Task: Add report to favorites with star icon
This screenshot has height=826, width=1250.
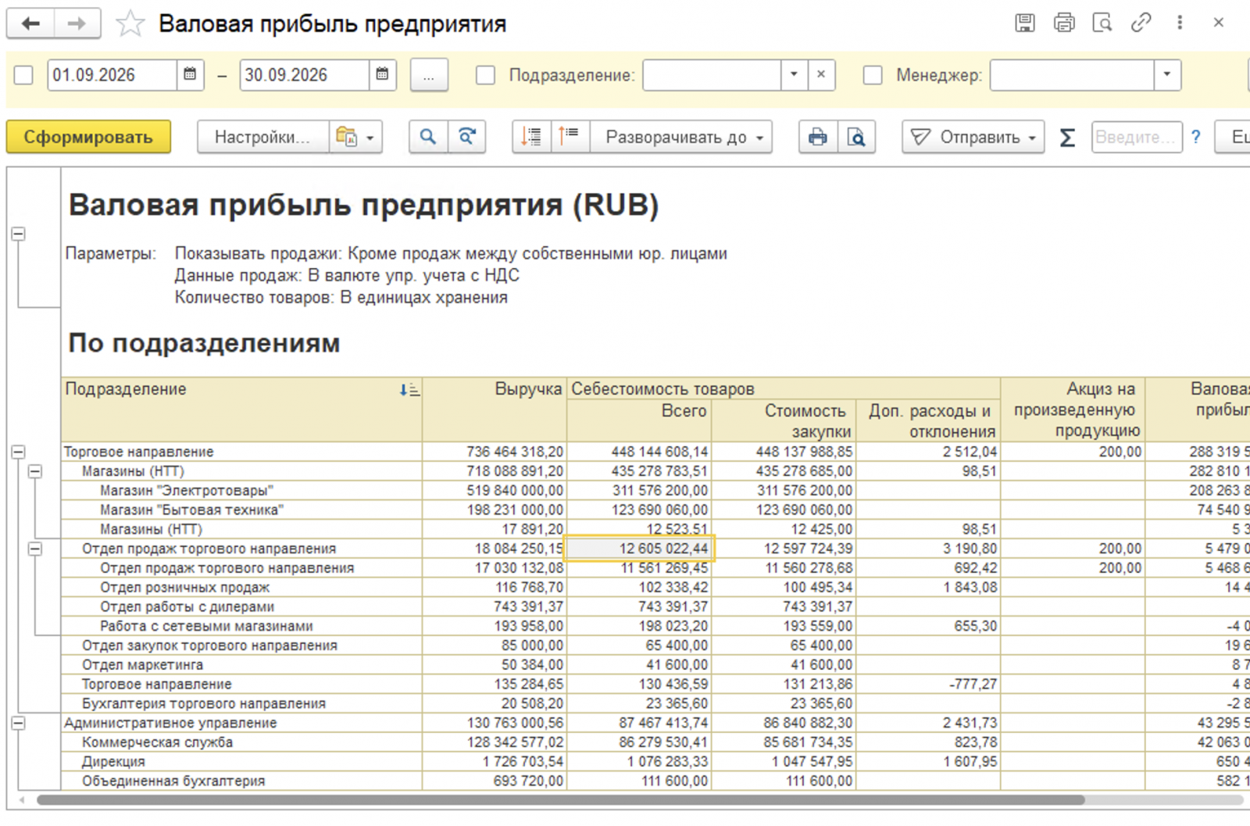Action: click(x=130, y=24)
